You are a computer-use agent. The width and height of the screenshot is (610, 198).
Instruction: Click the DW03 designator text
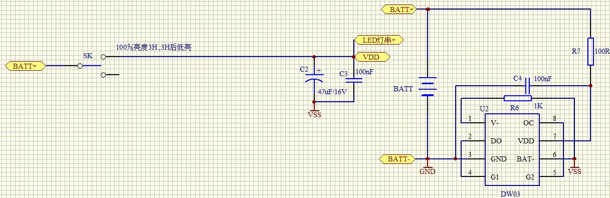pos(511,192)
